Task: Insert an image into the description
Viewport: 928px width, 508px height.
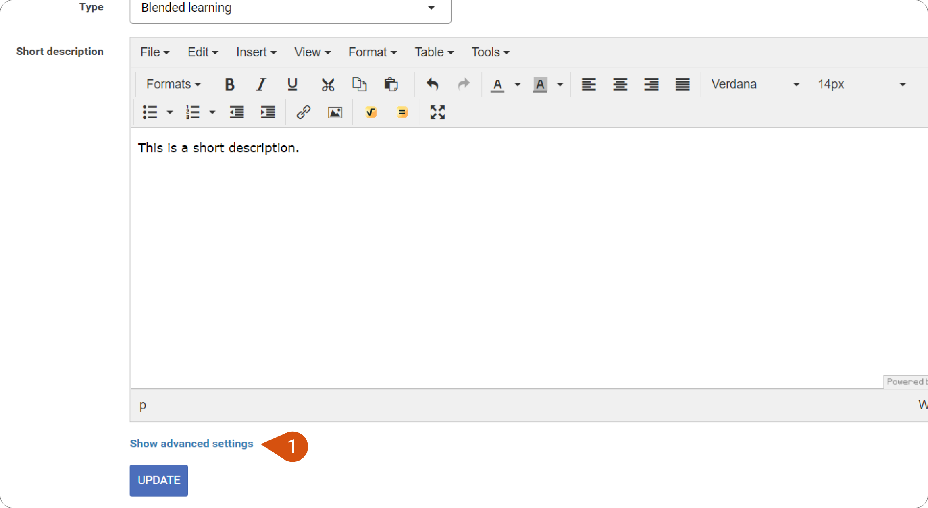Action: tap(335, 112)
